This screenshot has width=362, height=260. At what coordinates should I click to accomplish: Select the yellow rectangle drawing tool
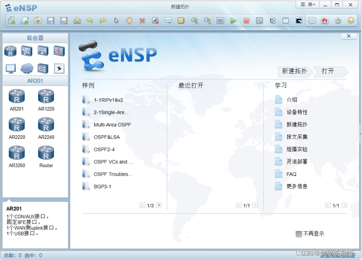pyautogui.click(x=181, y=21)
